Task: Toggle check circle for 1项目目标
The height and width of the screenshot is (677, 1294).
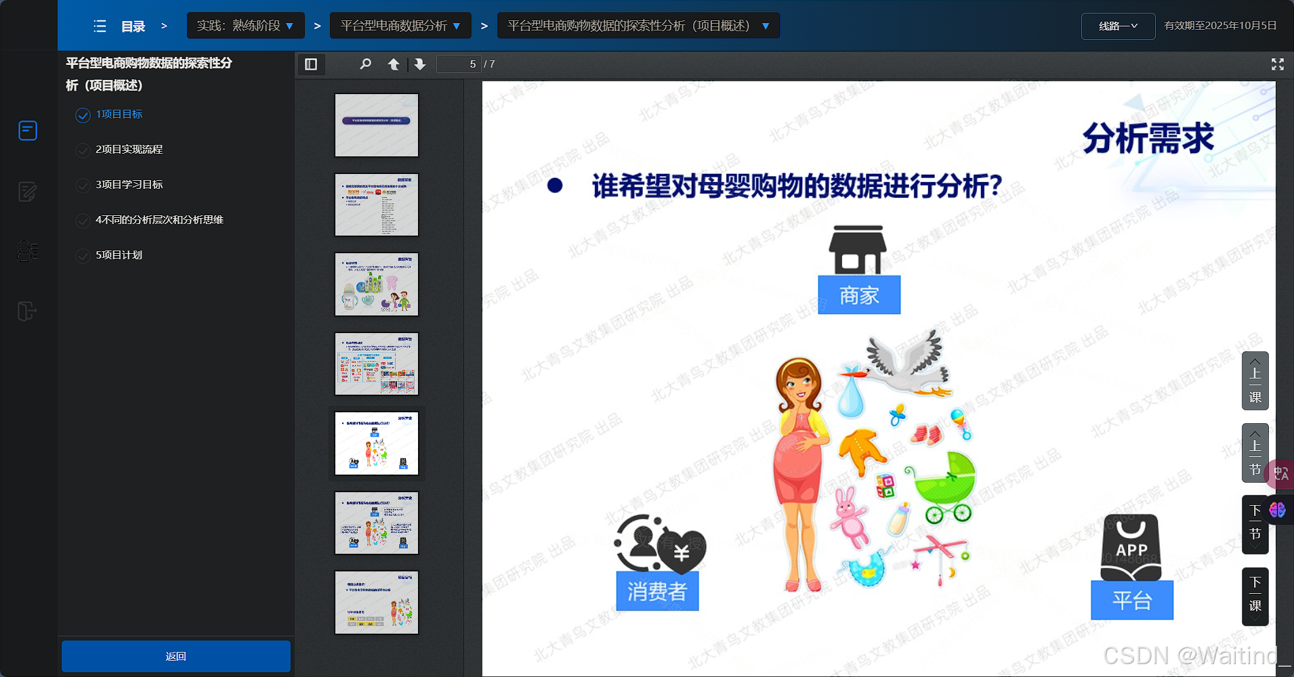Action: pyautogui.click(x=83, y=115)
